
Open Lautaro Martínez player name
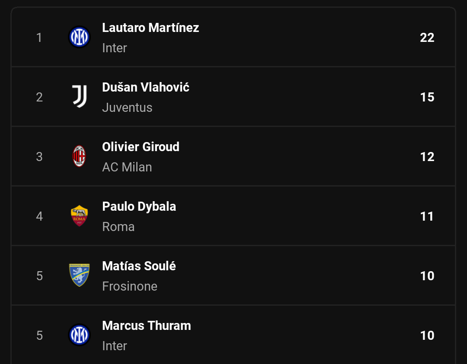click(x=150, y=28)
